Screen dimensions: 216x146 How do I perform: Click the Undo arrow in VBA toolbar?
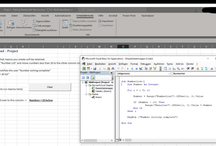118,68
